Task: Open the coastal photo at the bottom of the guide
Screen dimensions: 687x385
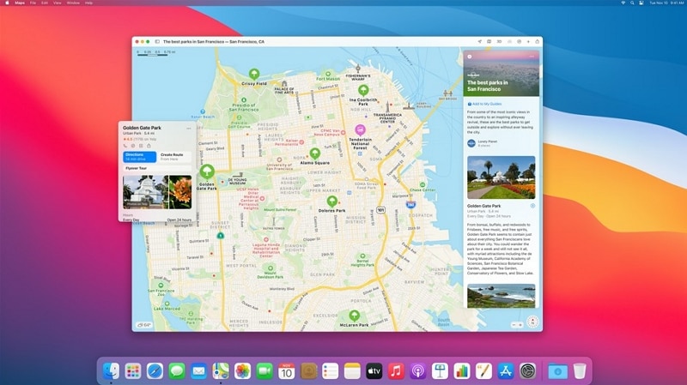Action: coord(501,296)
